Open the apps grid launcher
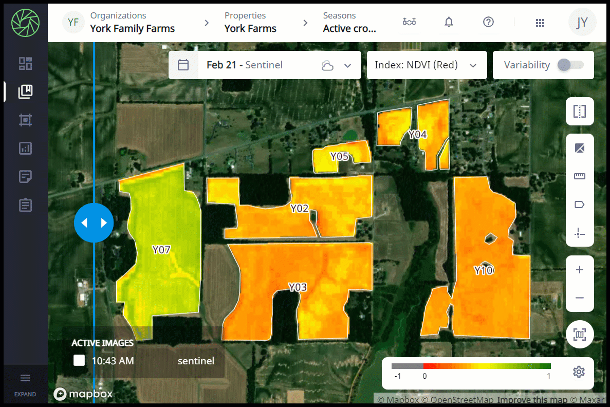 540,23
